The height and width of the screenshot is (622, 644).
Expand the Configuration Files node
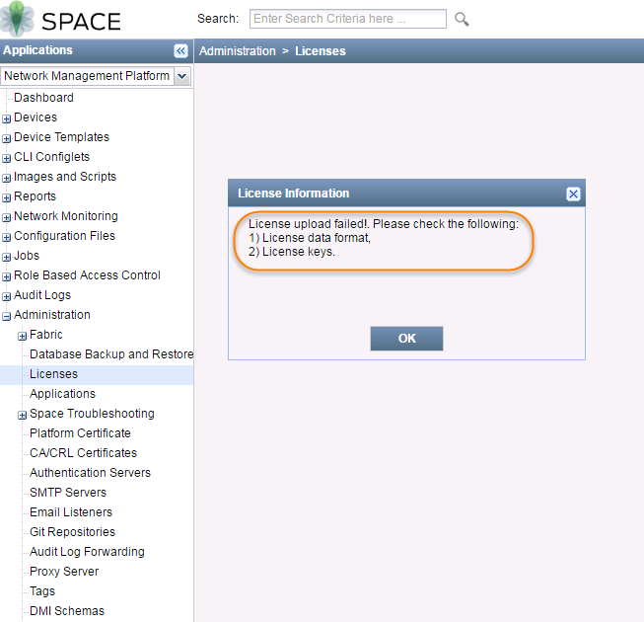[6, 237]
